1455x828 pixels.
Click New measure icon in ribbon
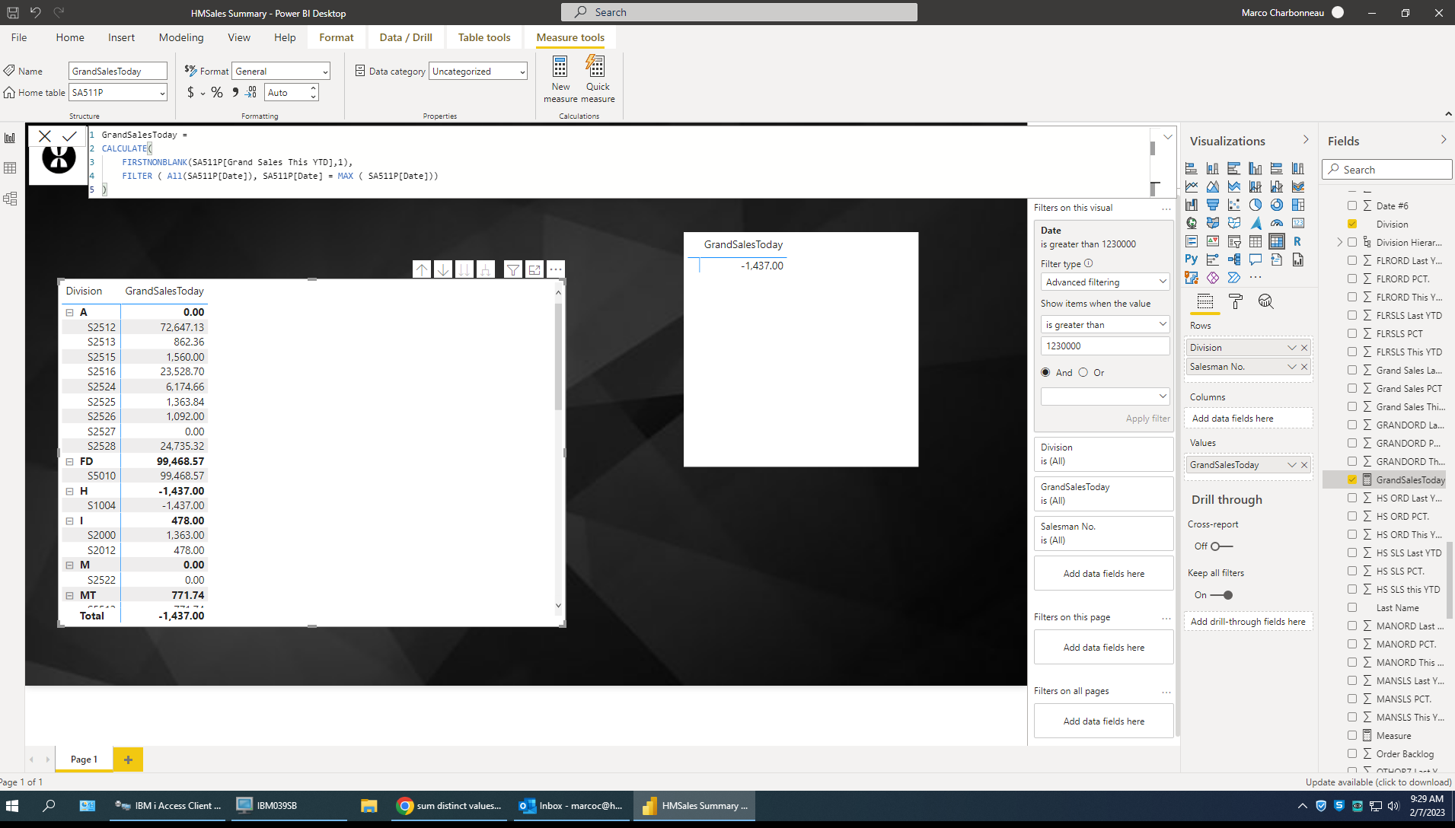point(560,67)
